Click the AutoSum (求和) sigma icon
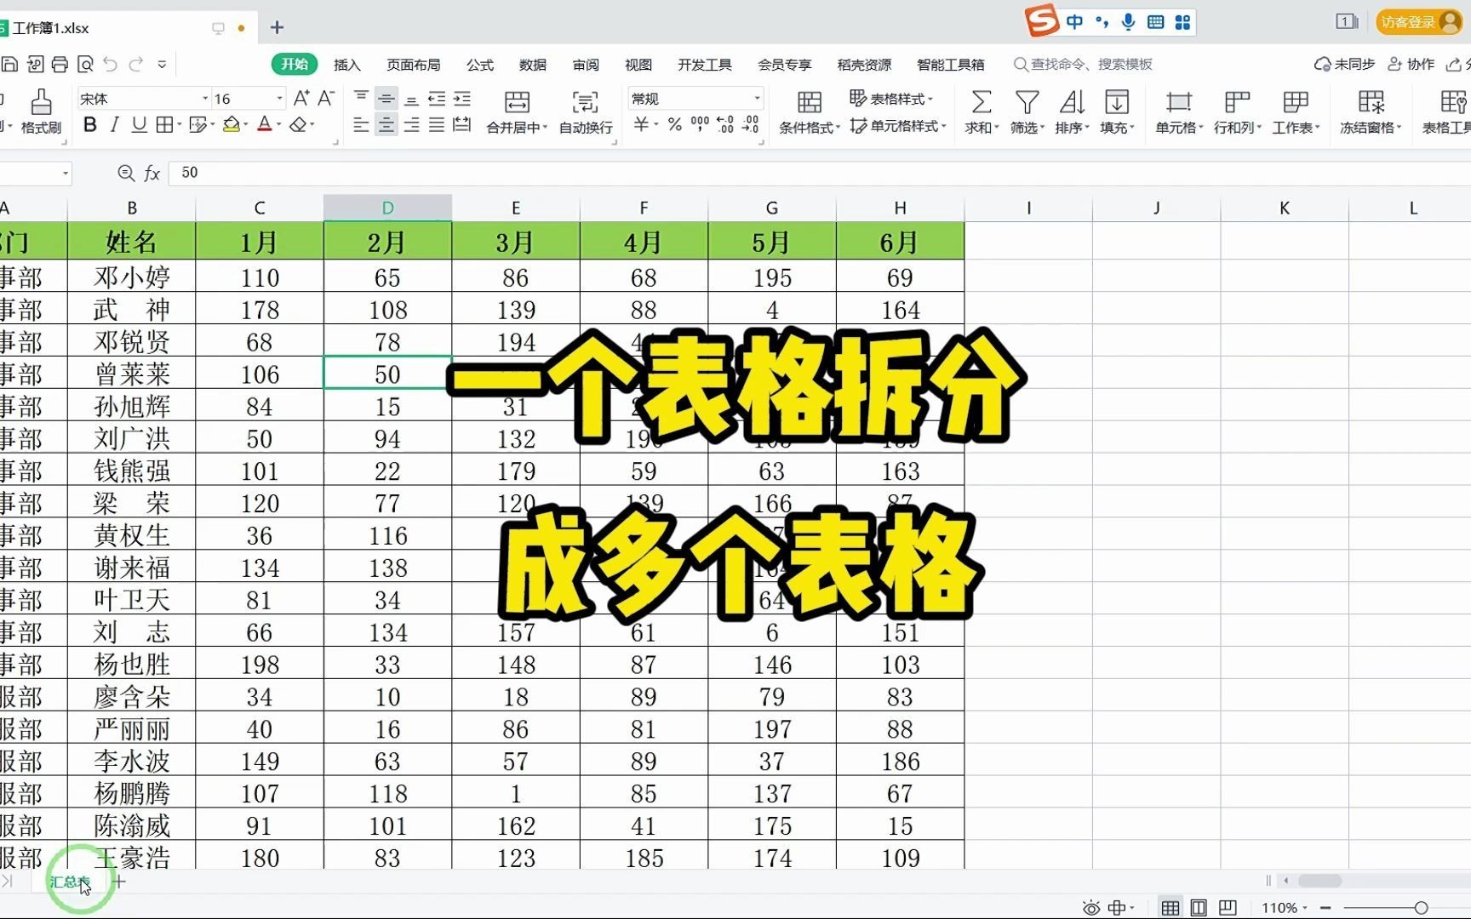Image resolution: width=1471 pixels, height=919 pixels. (x=981, y=103)
